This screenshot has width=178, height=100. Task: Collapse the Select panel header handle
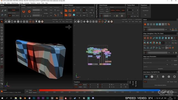[x=177, y=20]
